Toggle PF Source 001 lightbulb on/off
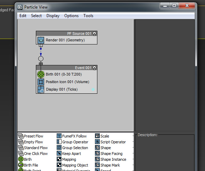Screen dimensions: 205x171 (x=94, y=34)
